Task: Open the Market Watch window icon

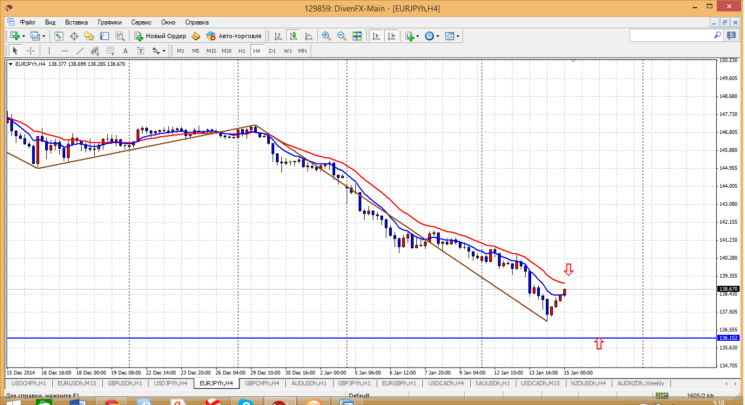Action: pyautogui.click(x=59, y=36)
